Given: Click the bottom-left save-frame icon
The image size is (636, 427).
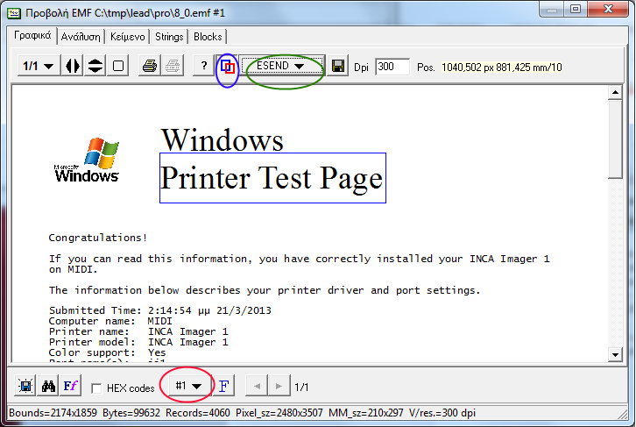Looking at the screenshot, I should point(25,386).
